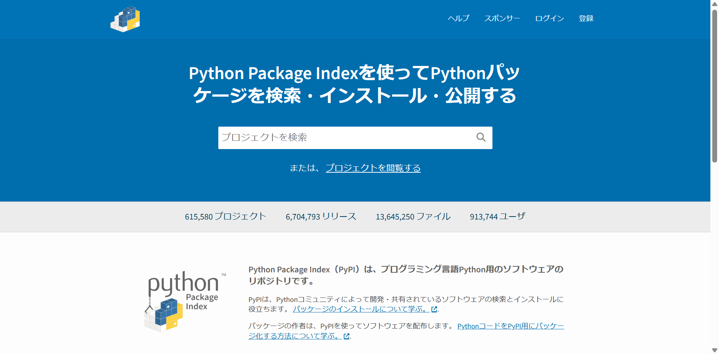Click the scrollbar down arrow

click(715, 350)
